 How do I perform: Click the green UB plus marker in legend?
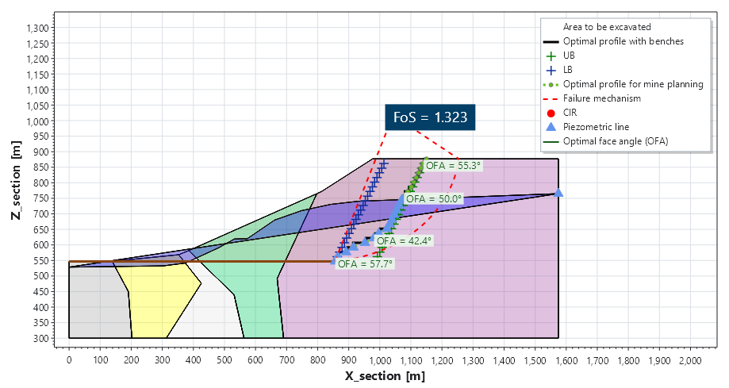551,56
